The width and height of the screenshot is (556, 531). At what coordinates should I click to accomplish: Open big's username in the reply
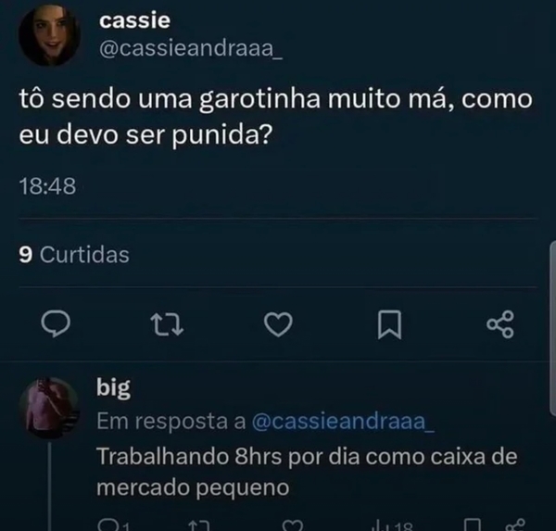[x=113, y=387]
